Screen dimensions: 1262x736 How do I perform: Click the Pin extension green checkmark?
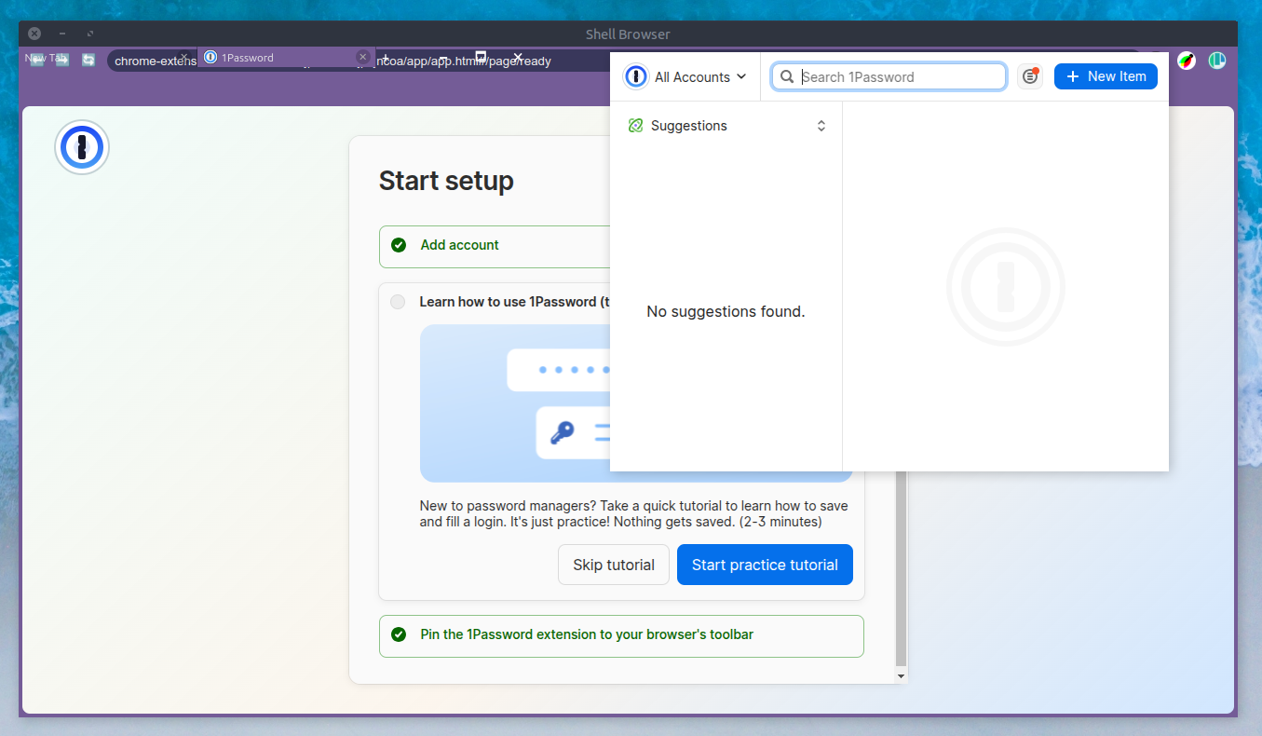coord(399,634)
